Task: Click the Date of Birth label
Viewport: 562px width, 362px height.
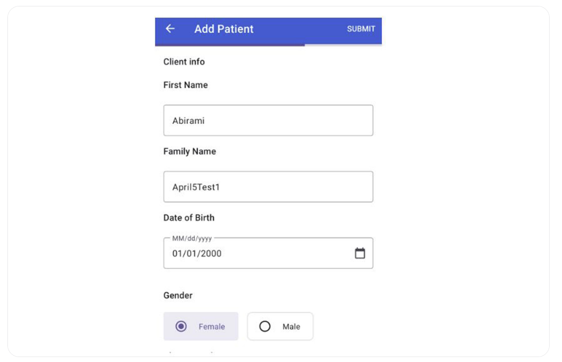Action: (189, 218)
